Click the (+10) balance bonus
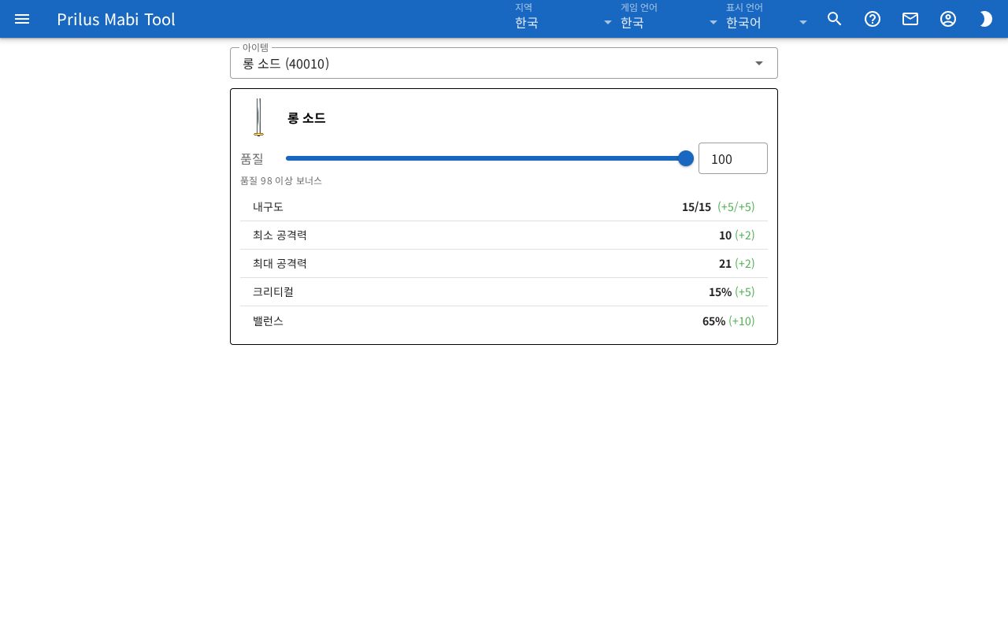The image size is (1008, 630). pos(741,321)
